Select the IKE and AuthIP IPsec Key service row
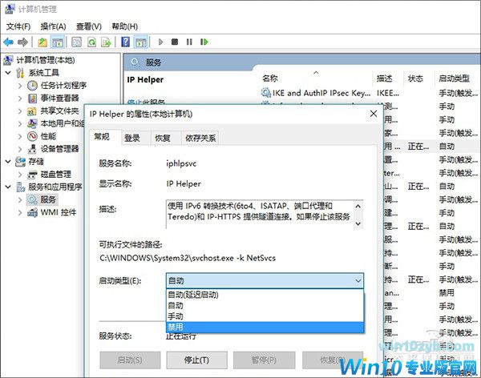 point(369,93)
